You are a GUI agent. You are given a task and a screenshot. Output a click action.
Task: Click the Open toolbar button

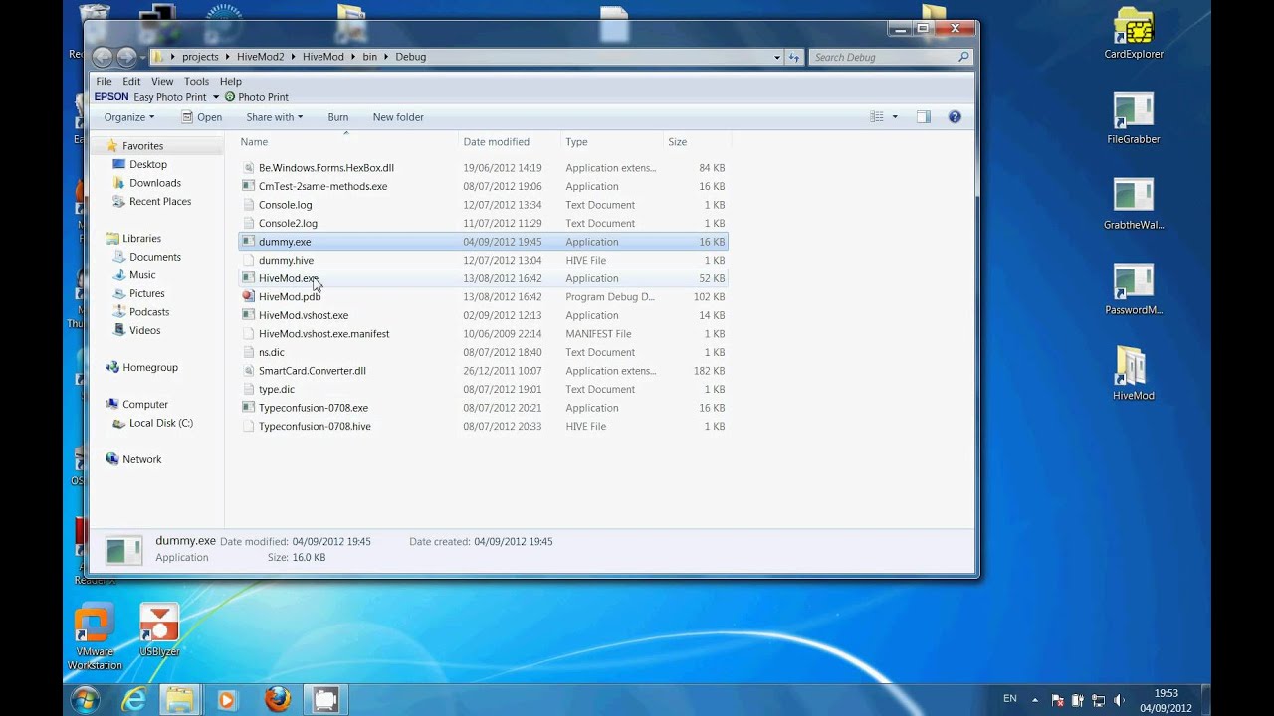[202, 117]
